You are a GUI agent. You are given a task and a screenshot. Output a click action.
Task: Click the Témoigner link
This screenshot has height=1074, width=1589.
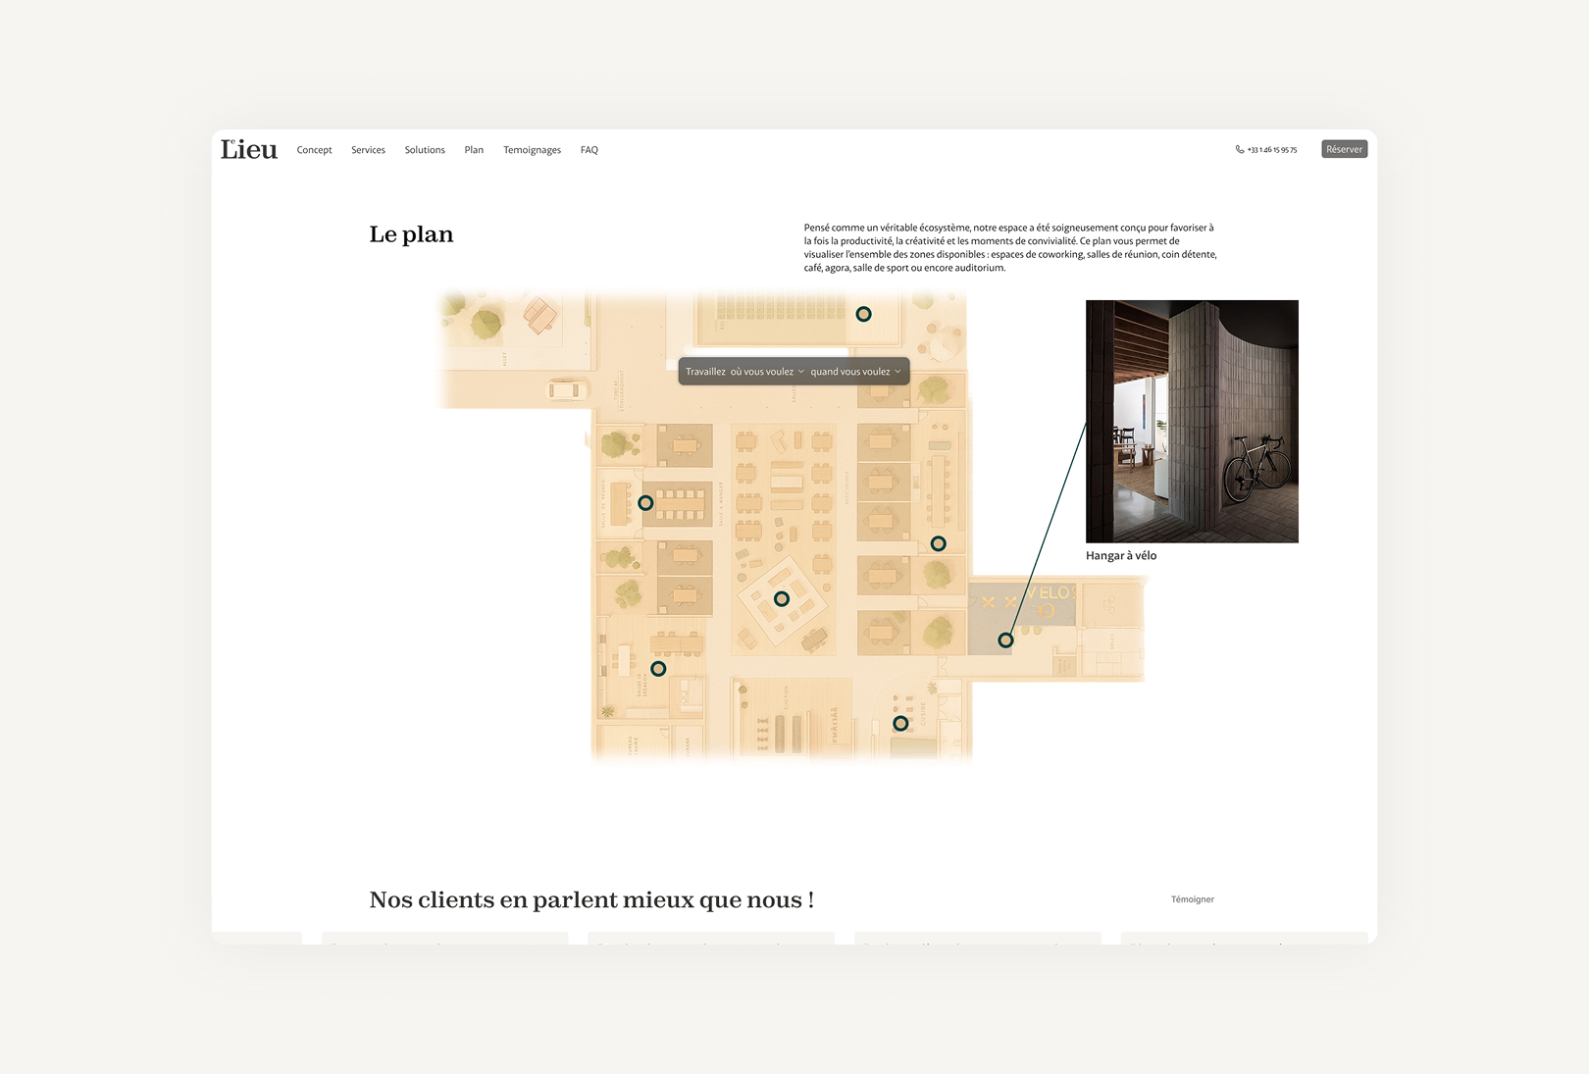coord(1192,899)
